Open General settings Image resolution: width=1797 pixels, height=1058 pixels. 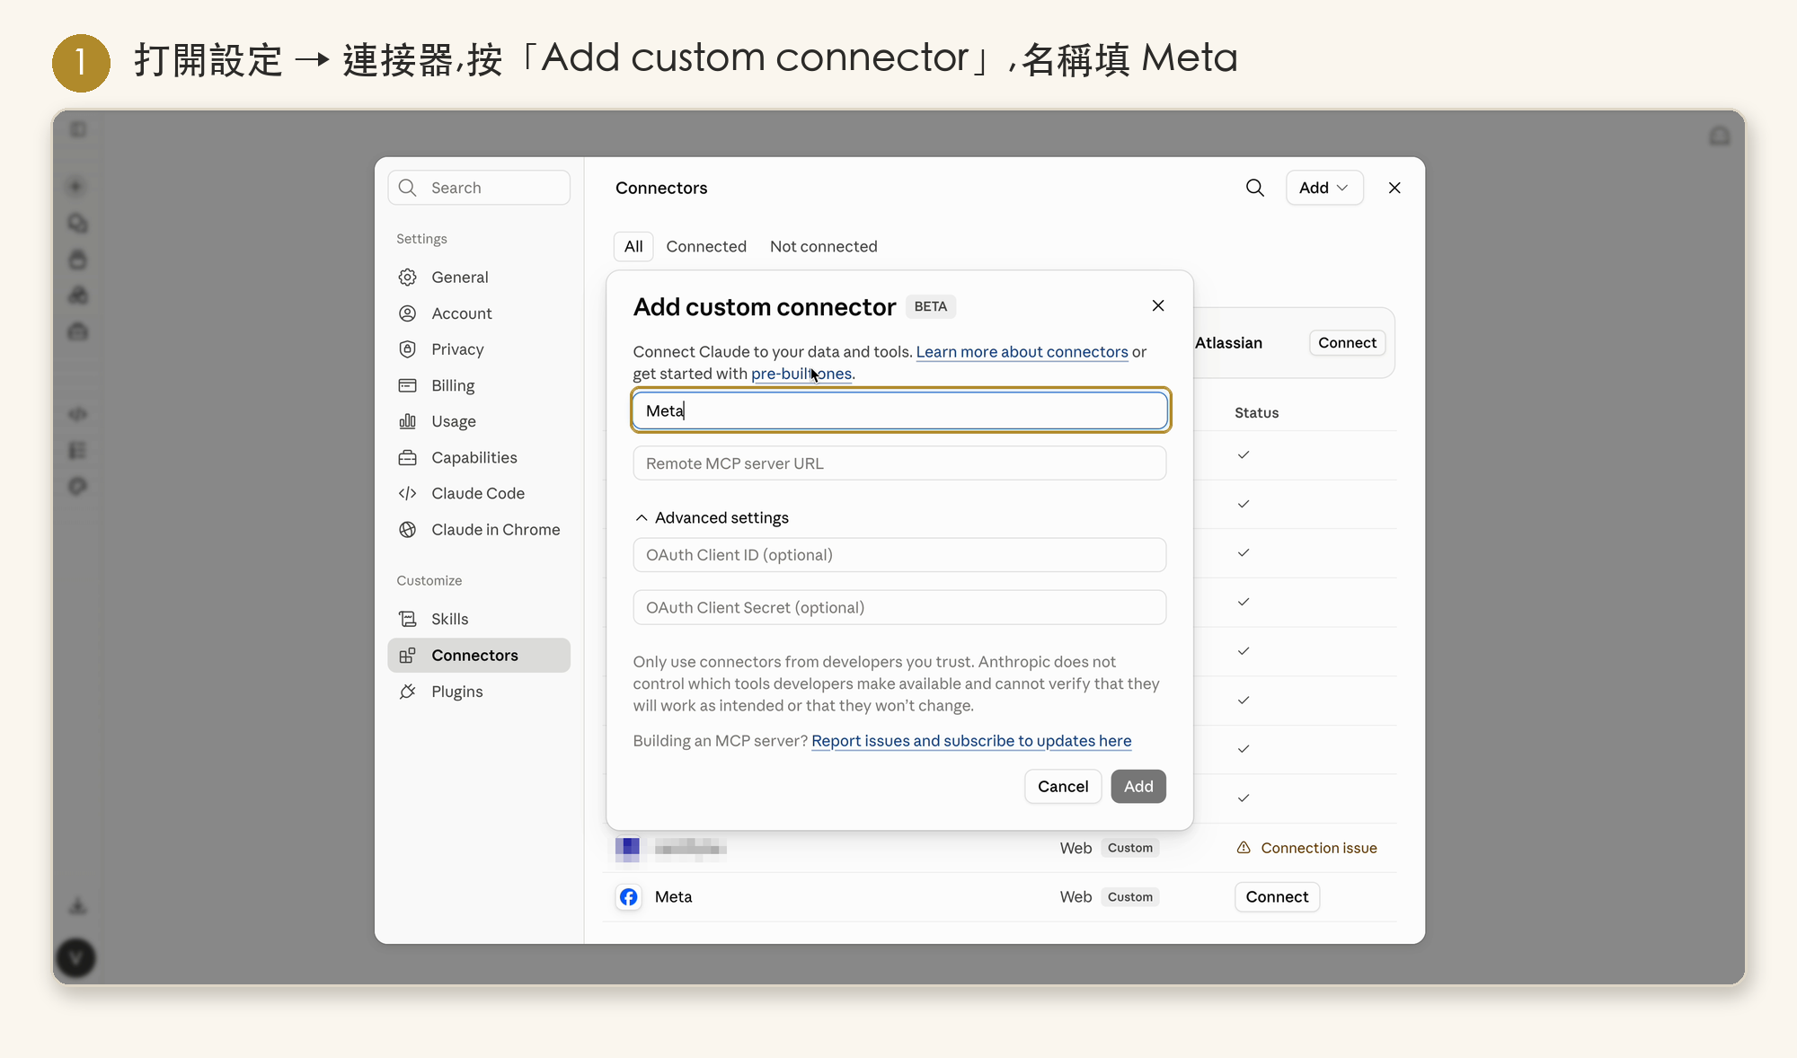(479, 278)
